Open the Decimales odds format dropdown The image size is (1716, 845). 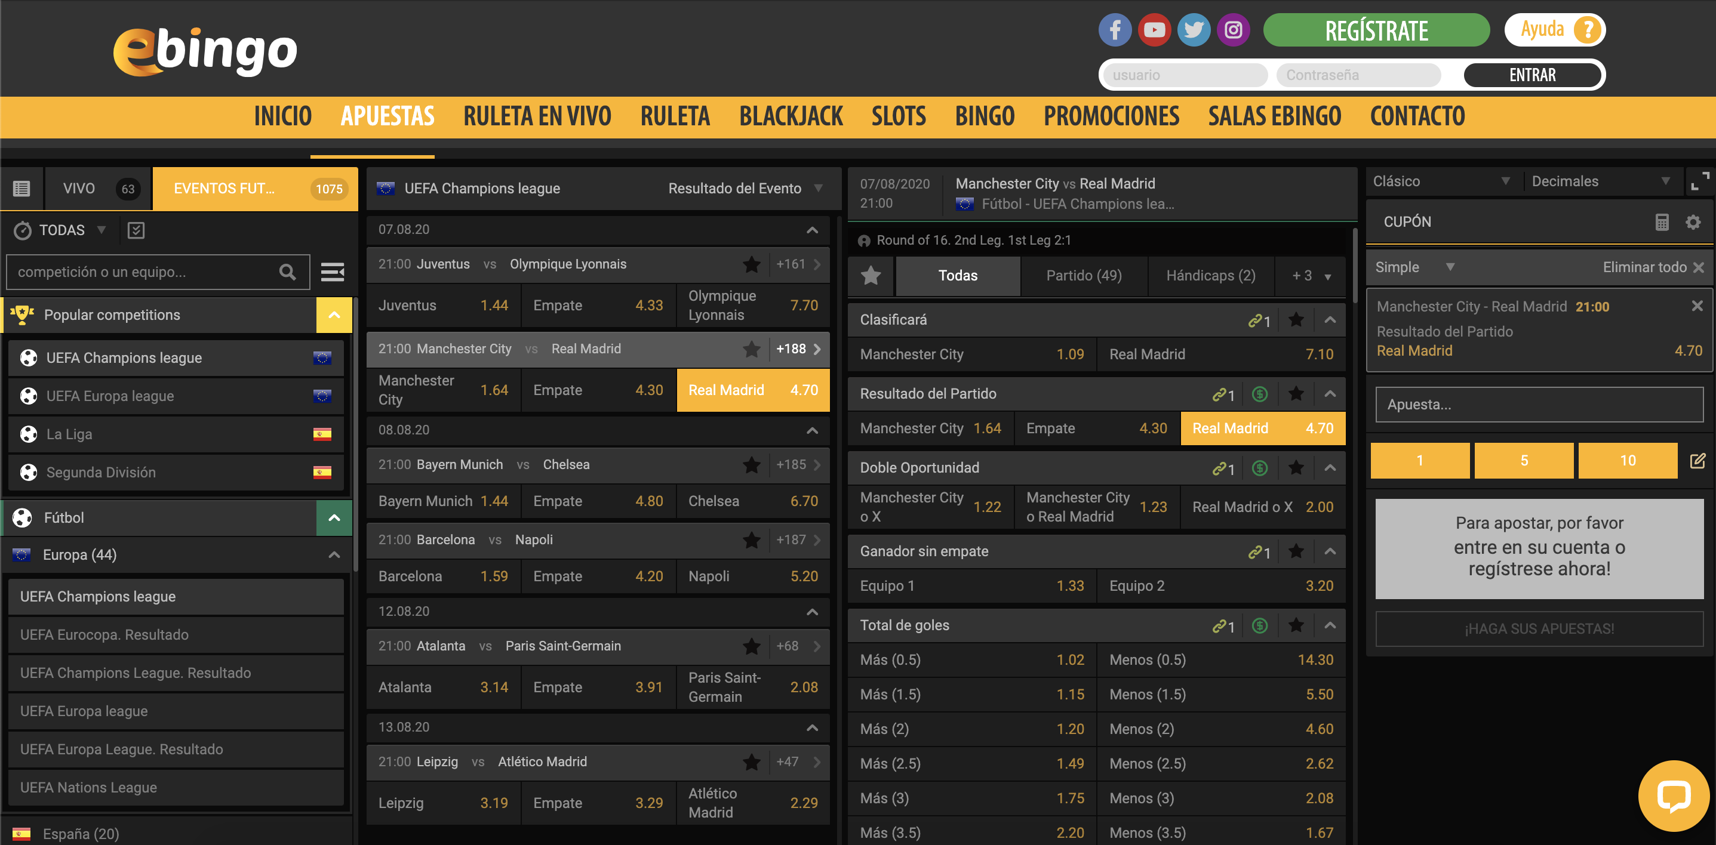click(x=1601, y=181)
